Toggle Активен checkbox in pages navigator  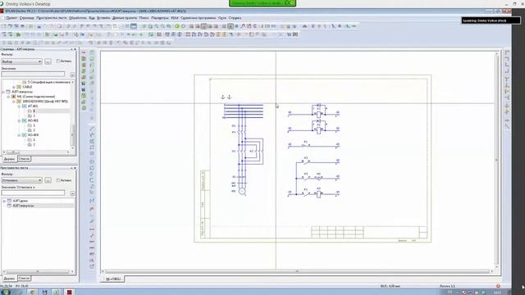(58, 61)
